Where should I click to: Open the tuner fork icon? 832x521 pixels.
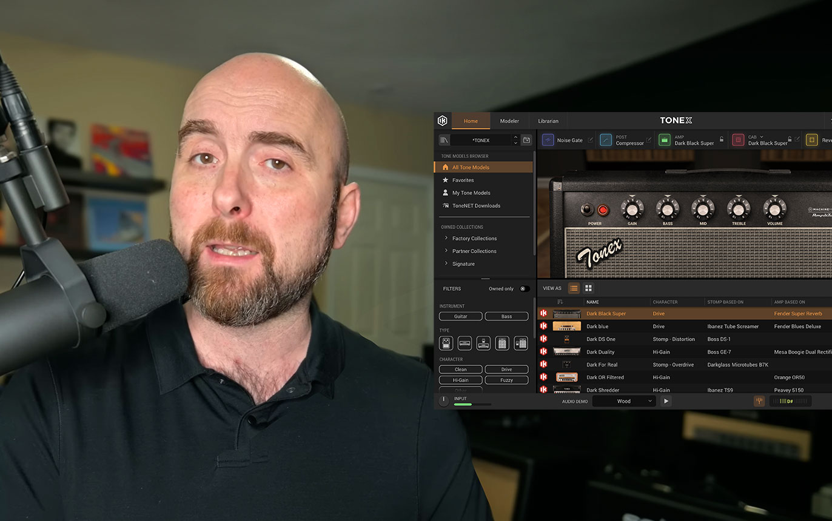click(x=759, y=401)
